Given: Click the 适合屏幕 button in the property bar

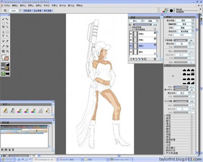Looking at the screenshot, I should coord(38,11).
